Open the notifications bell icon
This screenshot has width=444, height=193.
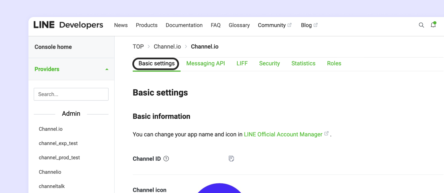pos(433,25)
